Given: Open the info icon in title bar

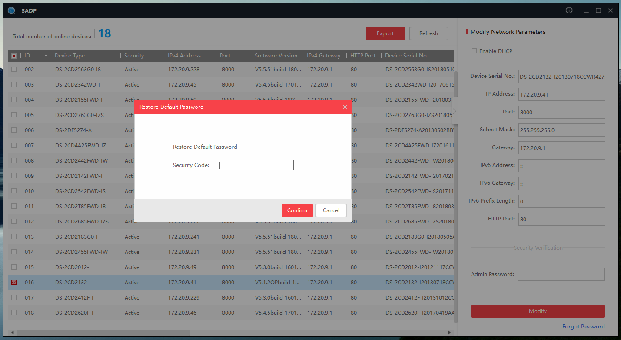Looking at the screenshot, I should (569, 10).
